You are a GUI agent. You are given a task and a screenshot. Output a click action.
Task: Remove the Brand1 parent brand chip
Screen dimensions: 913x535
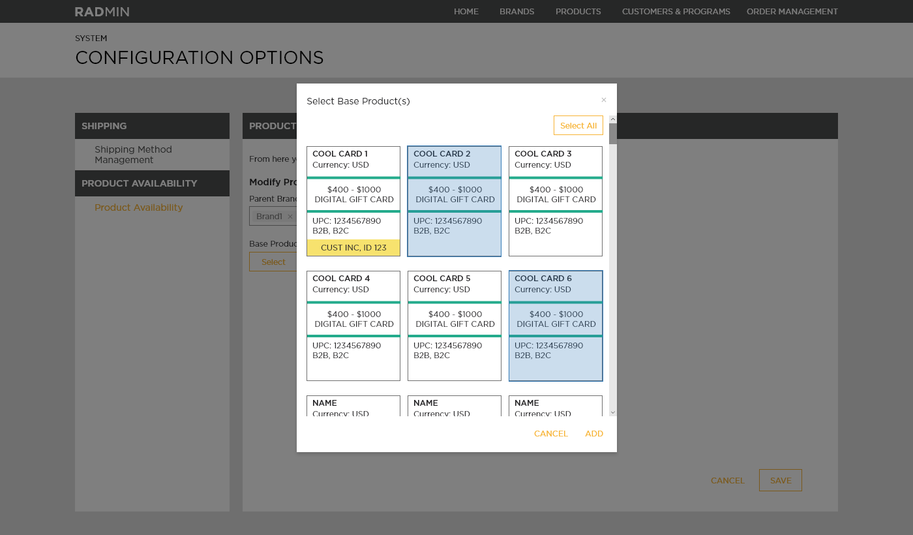[290, 216]
